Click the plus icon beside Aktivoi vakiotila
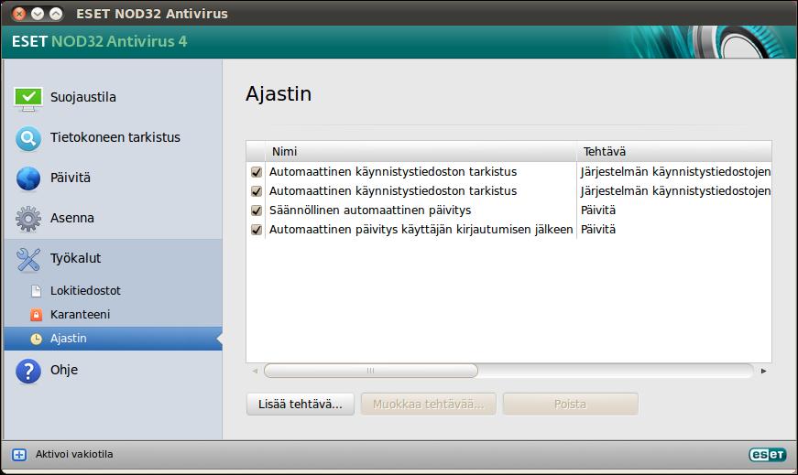The image size is (798, 475). pos(19,455)
